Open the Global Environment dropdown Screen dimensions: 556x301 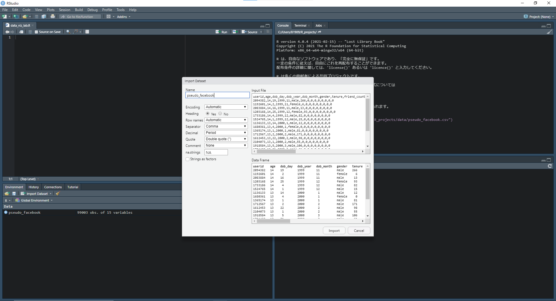click(34, 200)
